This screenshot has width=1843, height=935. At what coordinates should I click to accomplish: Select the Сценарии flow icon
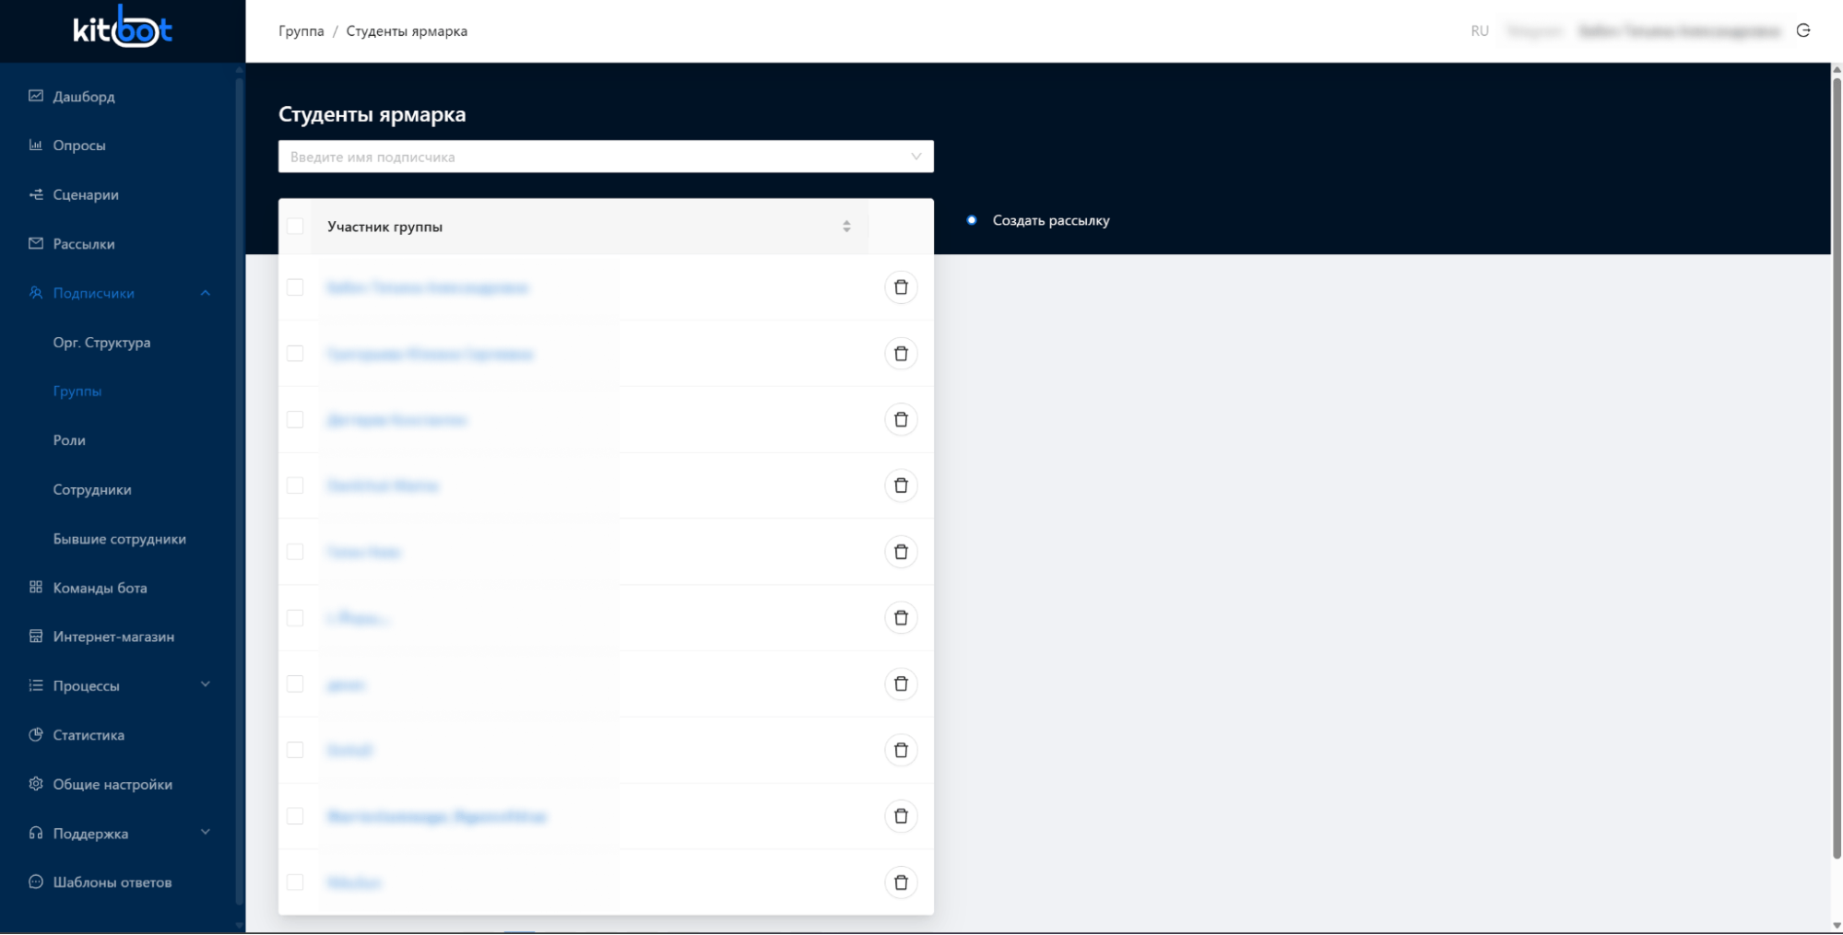pos(36,194)
